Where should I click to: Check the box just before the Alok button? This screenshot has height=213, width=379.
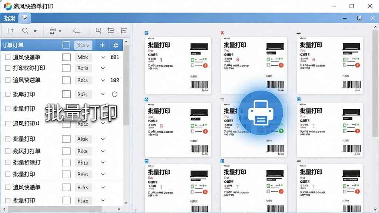pos(66,139)
